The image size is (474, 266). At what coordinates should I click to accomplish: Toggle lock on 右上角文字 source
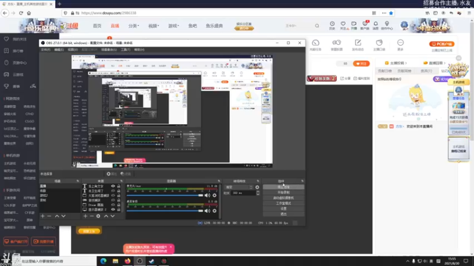118,186
